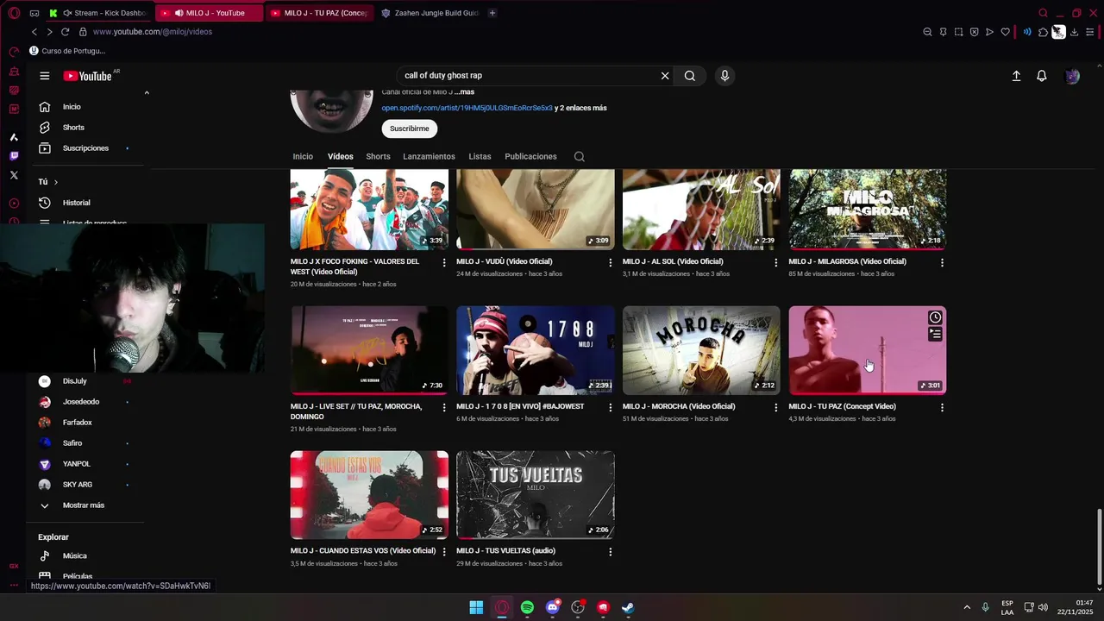Select the channel Videos tab
This screenshot has height=621, width=1104.
(341, 157)
